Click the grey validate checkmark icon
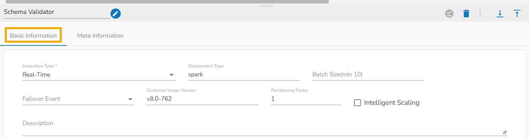 tap(449, 14)
